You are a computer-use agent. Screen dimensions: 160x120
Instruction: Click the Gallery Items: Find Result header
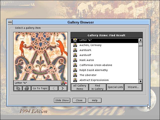pos(106,35)
